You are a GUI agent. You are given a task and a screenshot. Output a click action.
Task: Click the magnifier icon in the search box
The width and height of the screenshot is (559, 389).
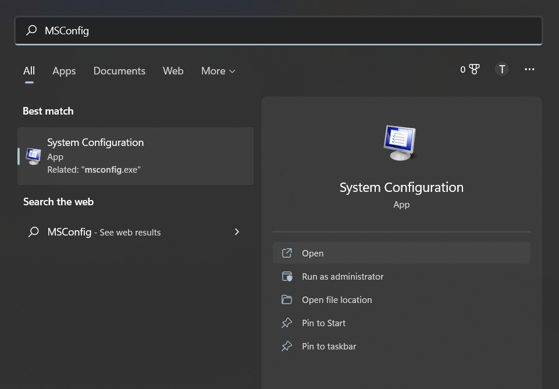[x=31, y=31]
